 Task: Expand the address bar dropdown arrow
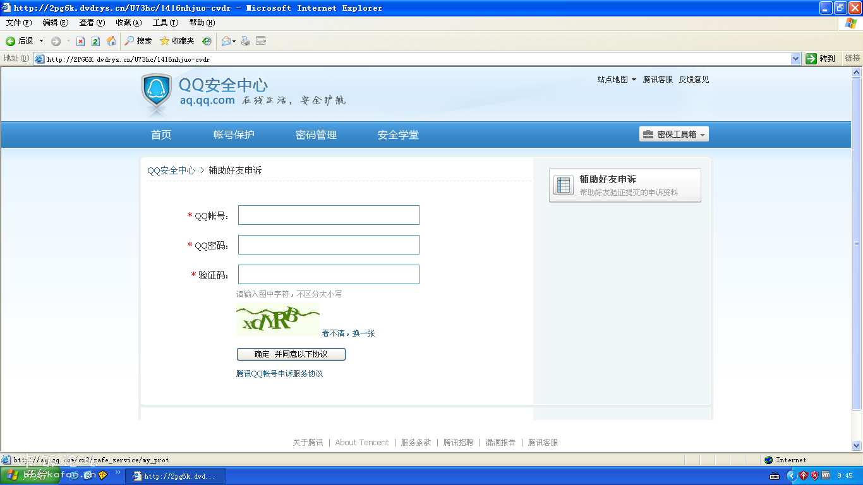click(x=796, y=59)
